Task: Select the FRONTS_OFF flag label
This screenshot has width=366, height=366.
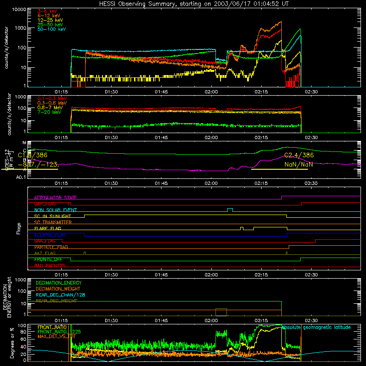Action: pos(48,259)
